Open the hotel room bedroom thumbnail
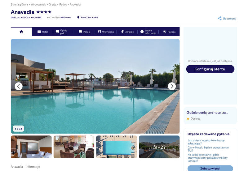 [31, 147]
